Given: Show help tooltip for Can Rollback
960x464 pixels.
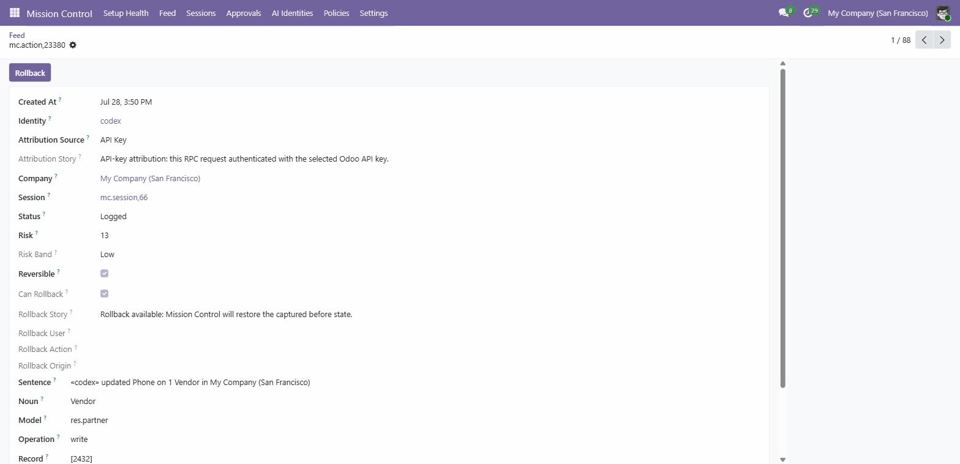Looking at the screenshot, I should [x=66, y=291].
